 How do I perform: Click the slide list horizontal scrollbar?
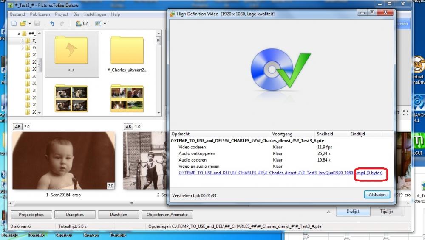85,204
